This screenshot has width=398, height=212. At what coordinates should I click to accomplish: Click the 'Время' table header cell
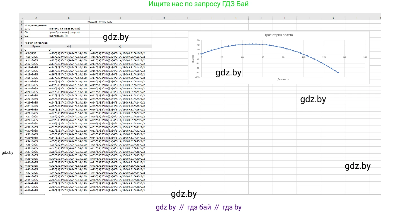point(36,46)
